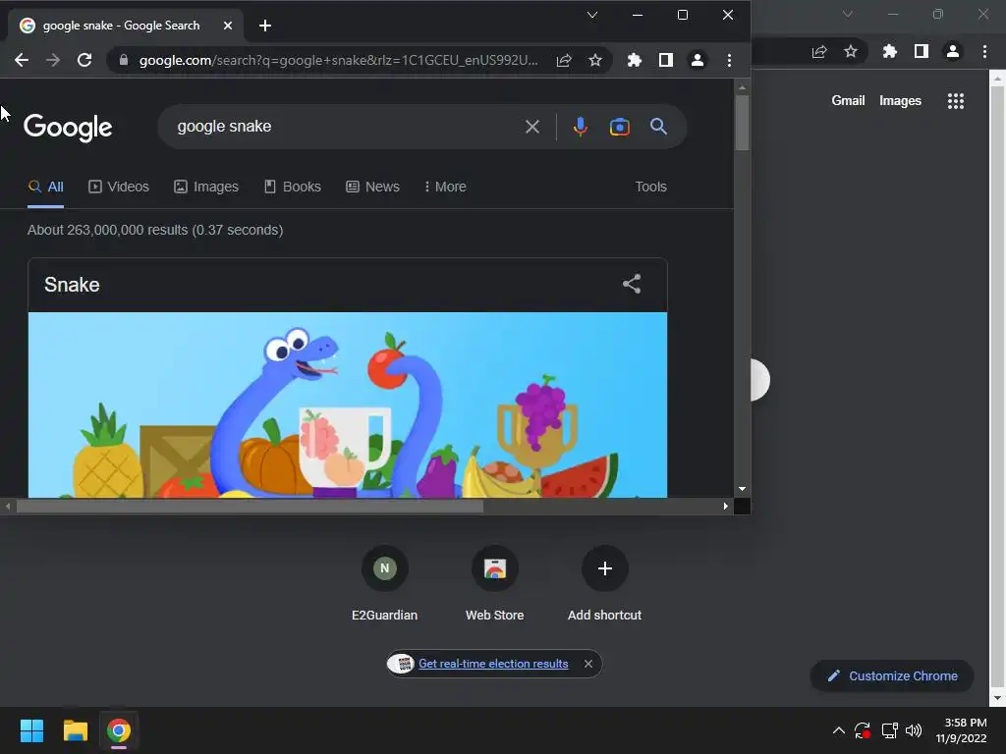
Task: Profile avatar in background window toolbar
Action: tap(953, 51)
